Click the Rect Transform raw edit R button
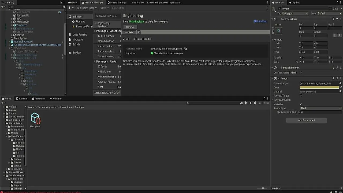 (340, 35)
